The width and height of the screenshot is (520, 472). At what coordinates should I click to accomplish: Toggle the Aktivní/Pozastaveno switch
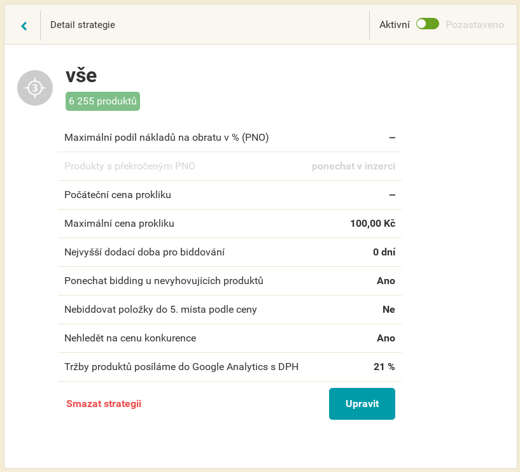pyautogui.click(x=428, y=24)
